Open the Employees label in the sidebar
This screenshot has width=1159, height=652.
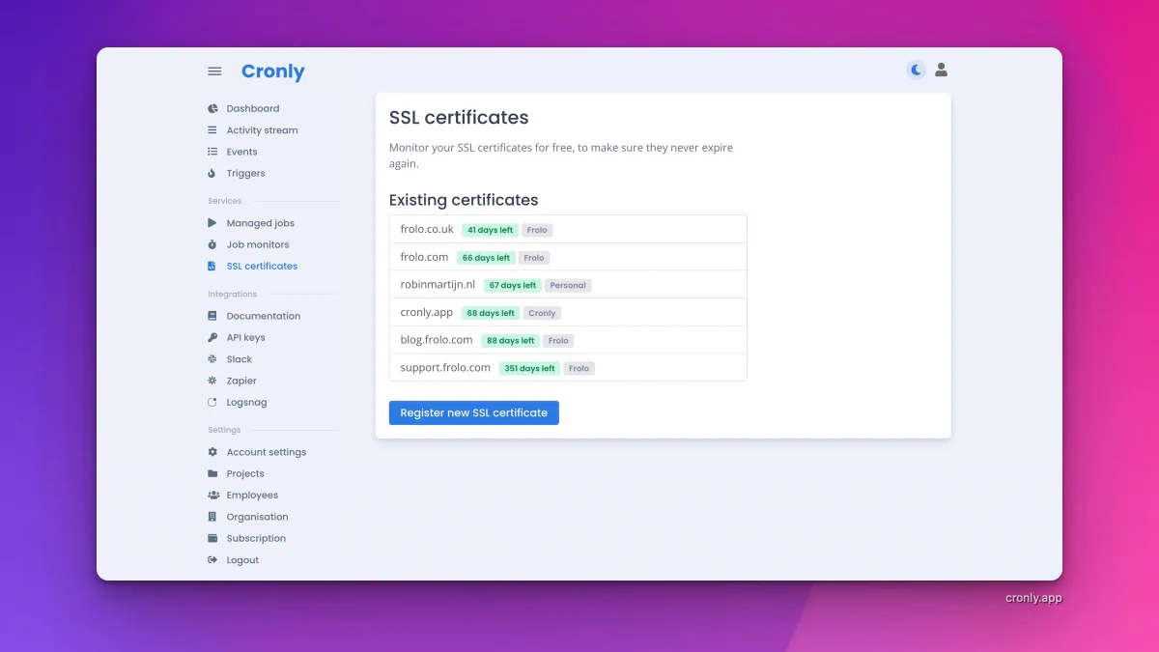tap(252, 496)
